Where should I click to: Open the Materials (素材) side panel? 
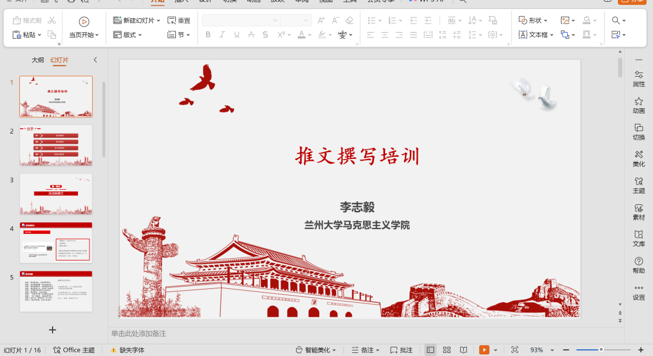click(x=638, y=212)
